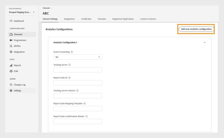
Task: Click the Settings gear icon
Action: pyautogui.click(x=11, y=91)
